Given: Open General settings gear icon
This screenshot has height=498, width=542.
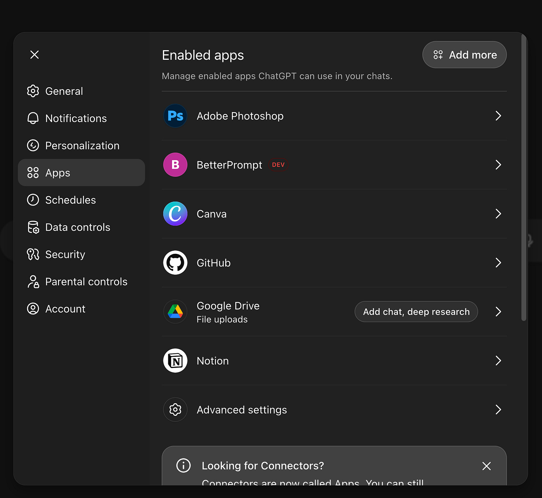Looking at the screenshot, I should (33, 91).
